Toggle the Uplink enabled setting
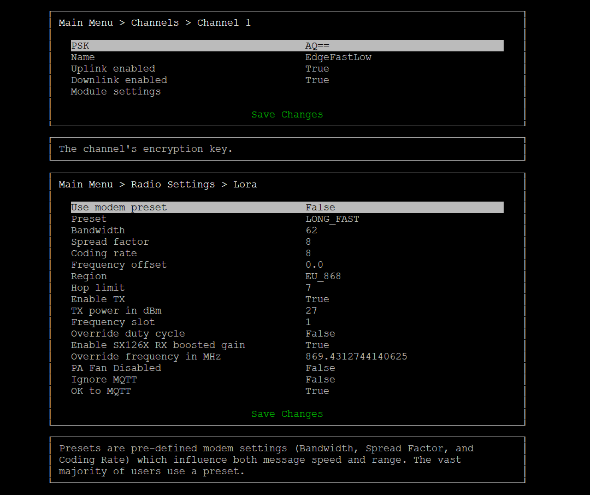Screen dimensions: 590x495 [x=287, y=69]
